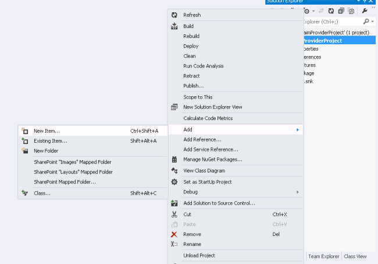Image resolution: width=378 pixels, height=264 pixels.
Task: Click the Show All Files toolbar icon
Action: (x=351, y=10)
